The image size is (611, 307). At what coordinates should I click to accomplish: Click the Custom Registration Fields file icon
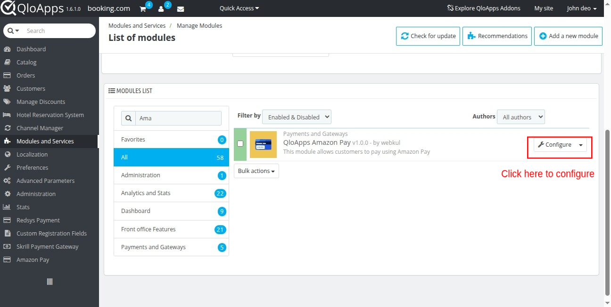[x=7, y=233]
